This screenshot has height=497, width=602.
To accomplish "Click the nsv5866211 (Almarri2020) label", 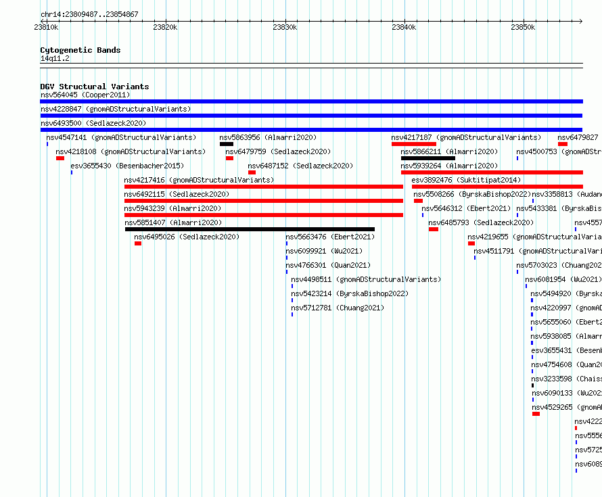I will point(449,151).
